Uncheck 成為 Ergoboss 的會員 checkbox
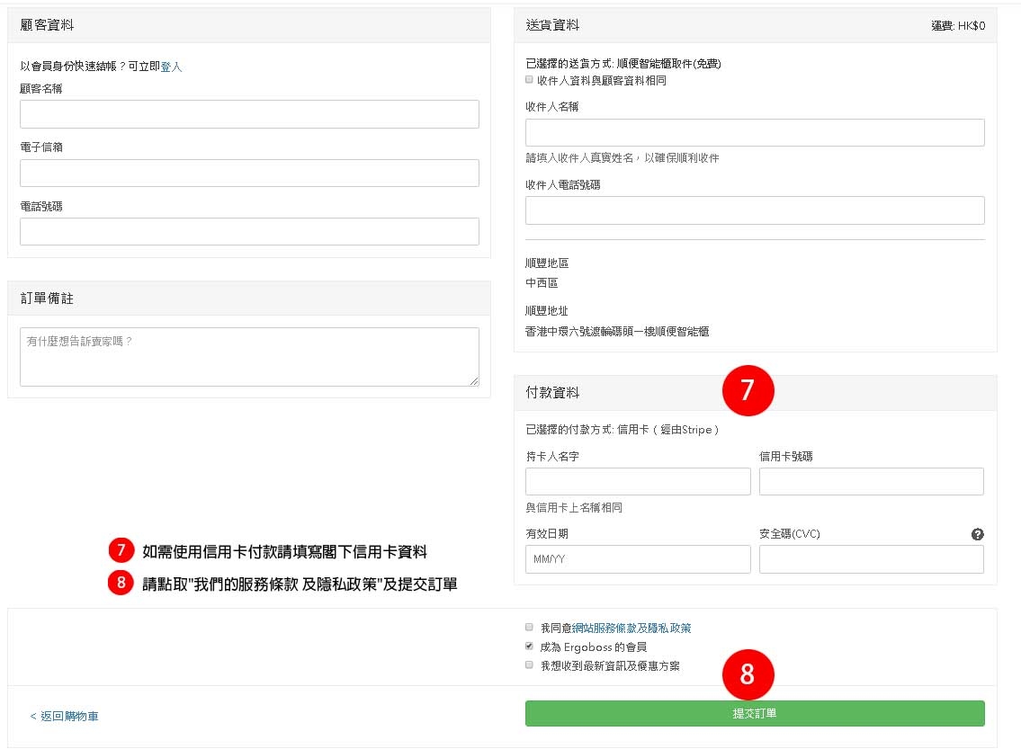This screenshot has width=1021, height=749. click(530, 646)
